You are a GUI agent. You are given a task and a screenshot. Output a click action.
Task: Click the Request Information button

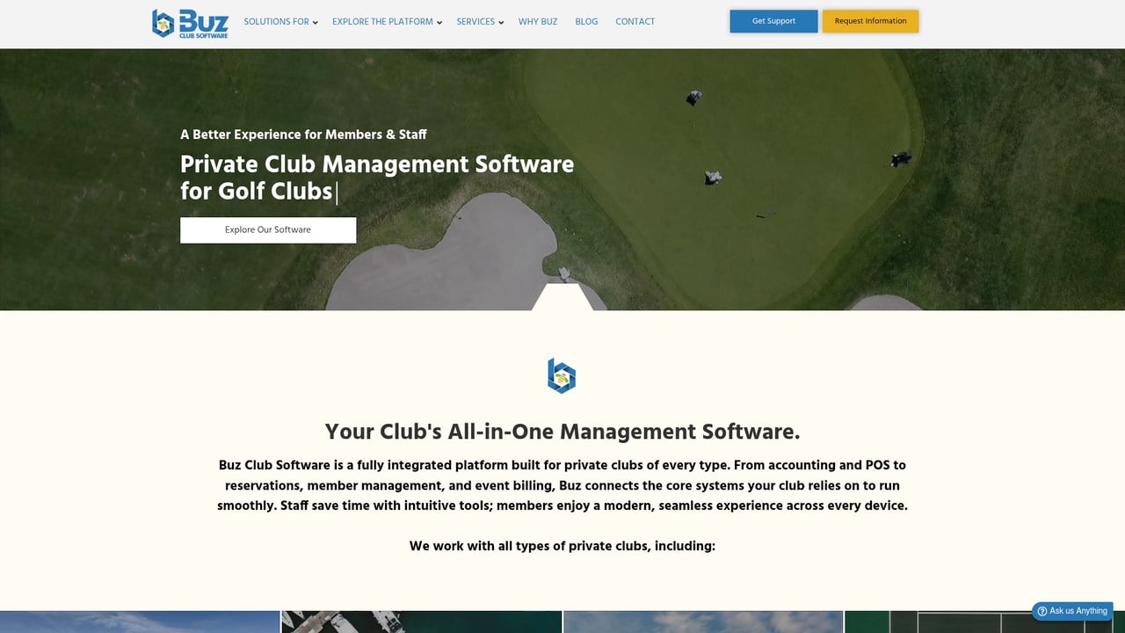pyautogui.click(x=870, y=20)
